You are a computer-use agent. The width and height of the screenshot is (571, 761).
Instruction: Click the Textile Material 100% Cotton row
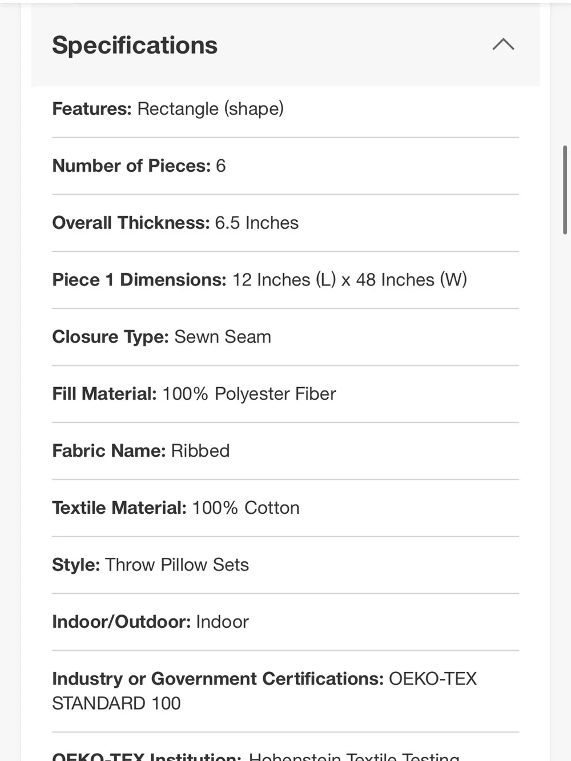click(285, 509)
